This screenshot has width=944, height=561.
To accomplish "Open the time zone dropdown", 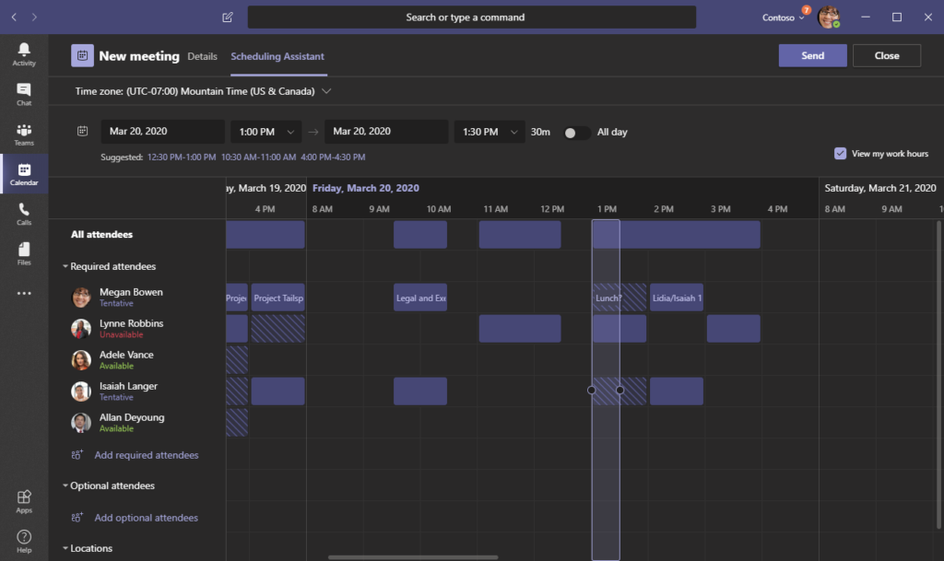I will (326, 91).
